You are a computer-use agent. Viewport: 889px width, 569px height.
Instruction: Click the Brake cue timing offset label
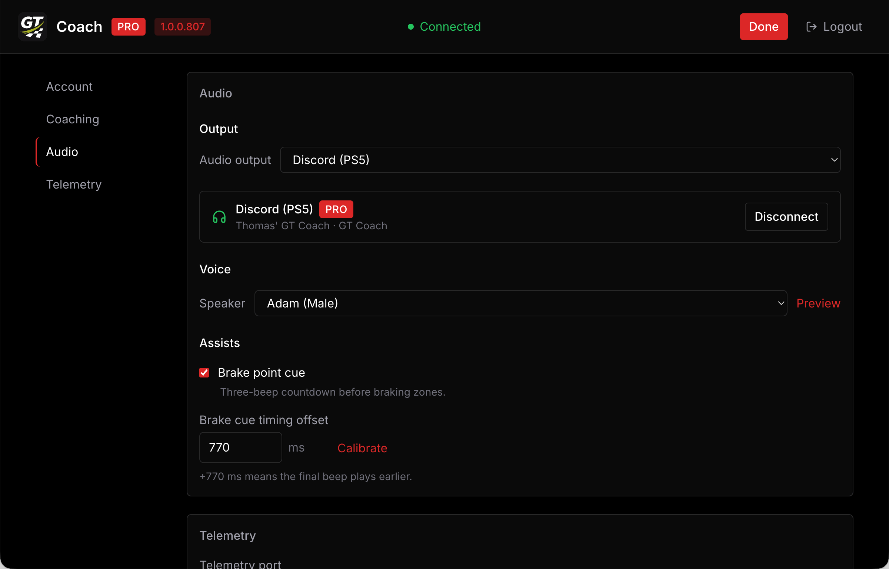coord(264,420)
